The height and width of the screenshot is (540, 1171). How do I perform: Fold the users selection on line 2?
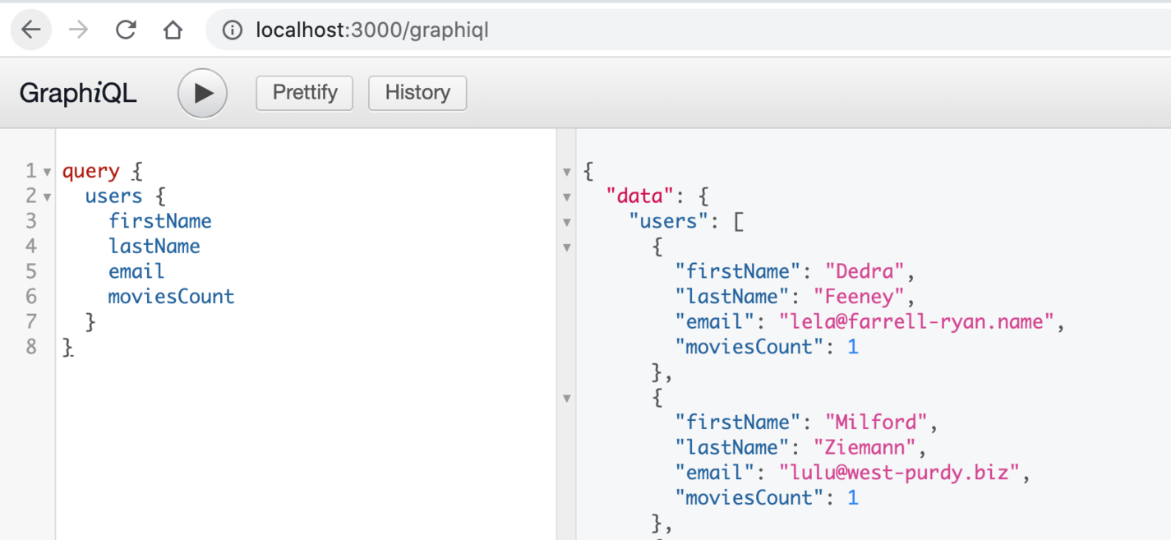pos(47,197)
